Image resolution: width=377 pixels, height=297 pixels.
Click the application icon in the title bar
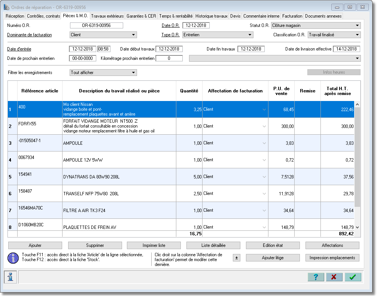[6, 7]
